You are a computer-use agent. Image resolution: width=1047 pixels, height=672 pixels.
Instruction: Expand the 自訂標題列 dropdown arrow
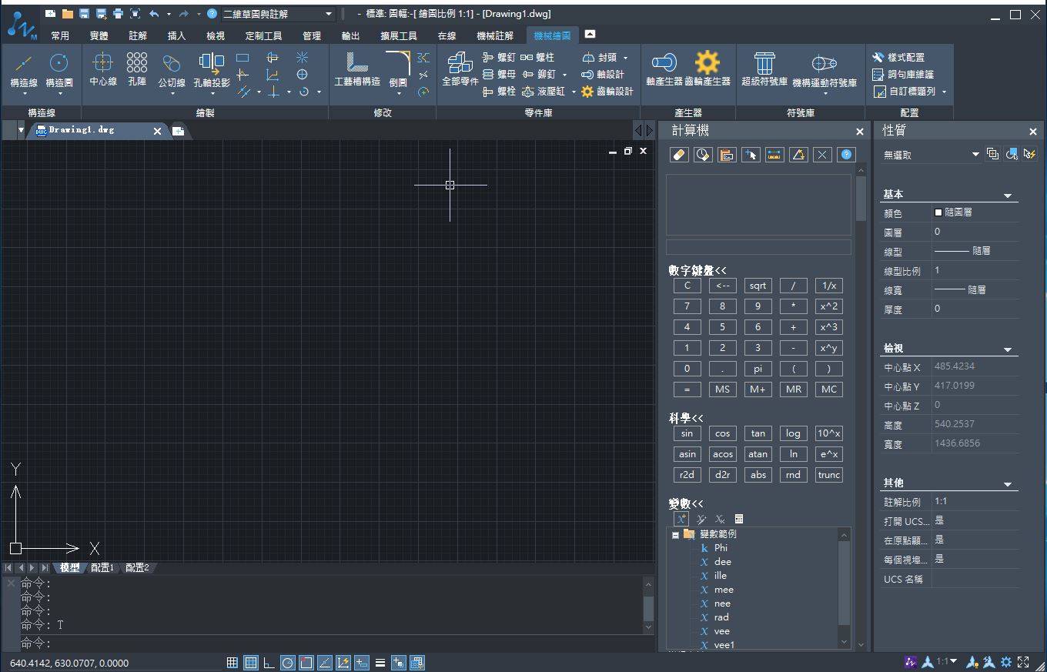point(944,92)
